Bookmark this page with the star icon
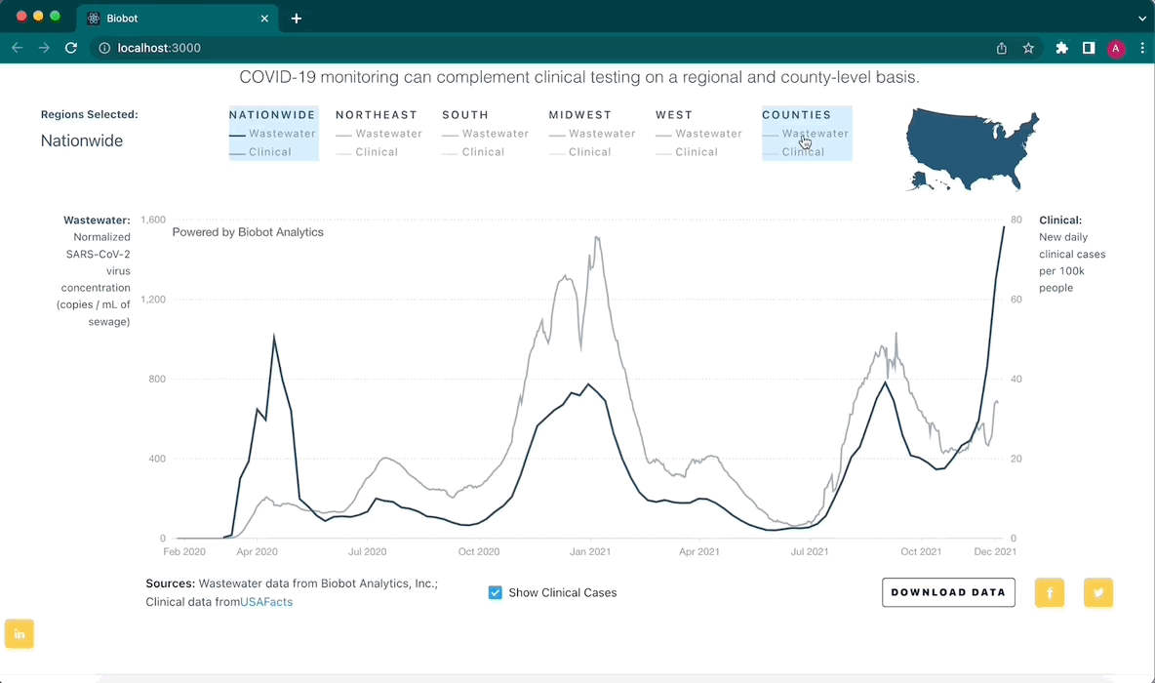 (1028, 48)
